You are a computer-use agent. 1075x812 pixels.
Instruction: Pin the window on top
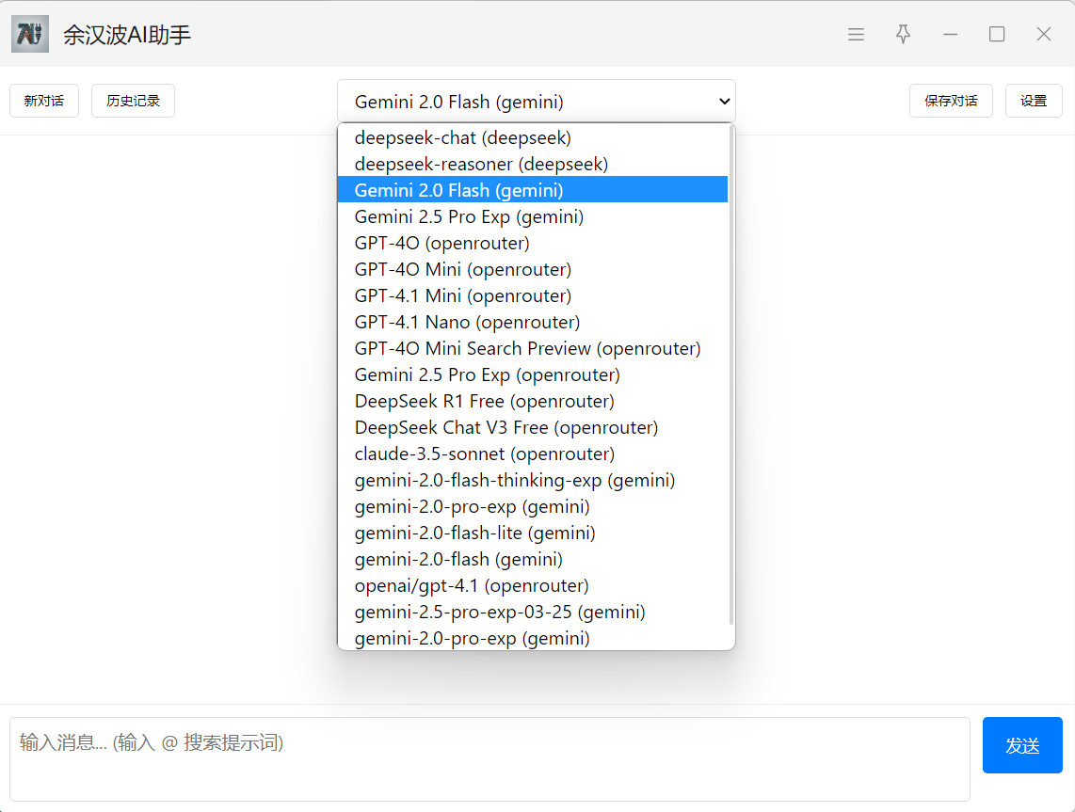(x=903, y=34)
